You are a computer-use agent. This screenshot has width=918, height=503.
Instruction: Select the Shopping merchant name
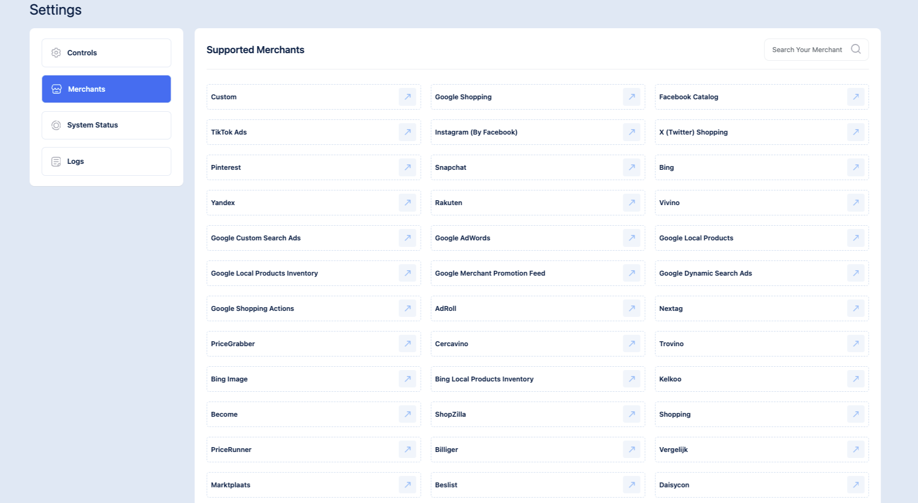click(675, 415)
